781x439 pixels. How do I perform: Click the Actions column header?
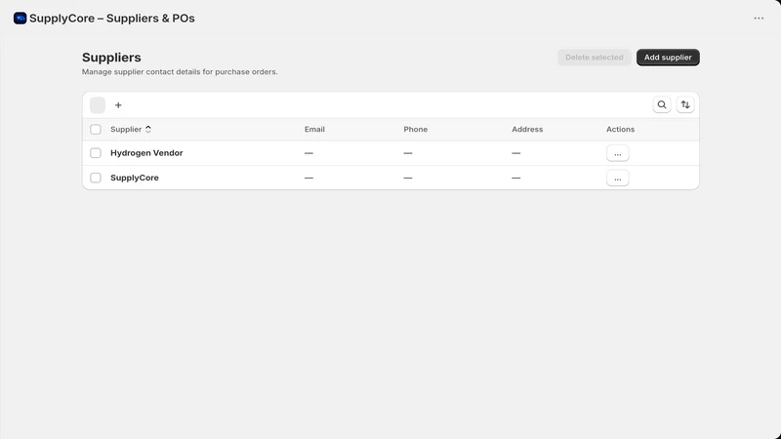point(620,130)
